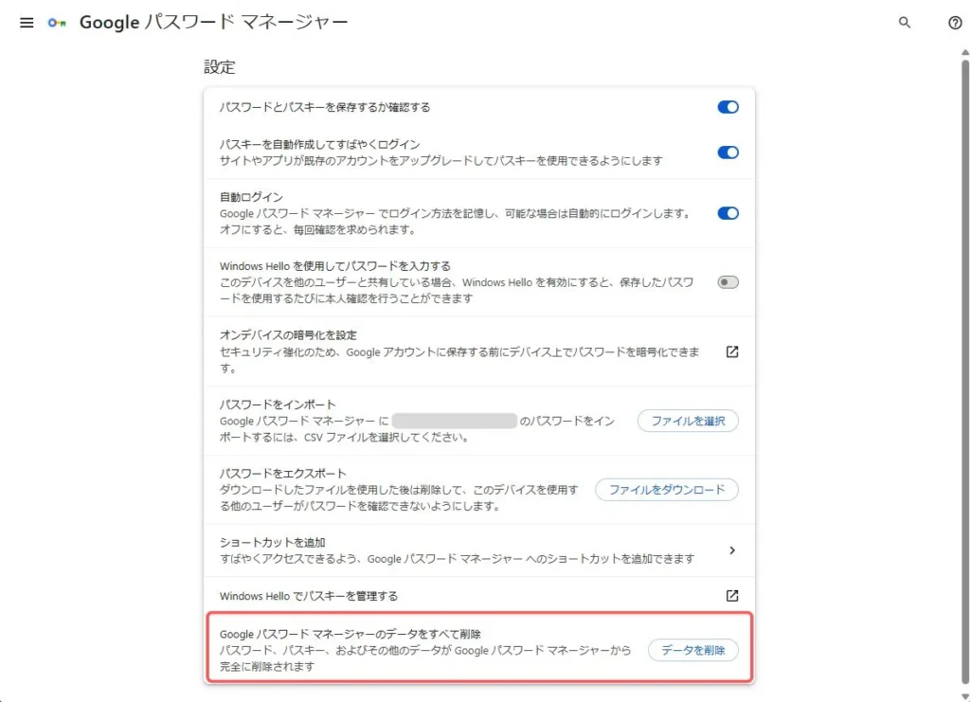Viewport: 970px width, 702px height.
Task: Enable the Windows Hello password entry toggle
Action: 727,281
